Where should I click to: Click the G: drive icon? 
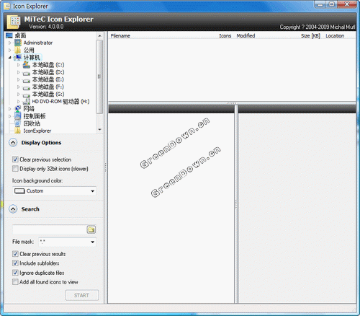tap(27, 95)
